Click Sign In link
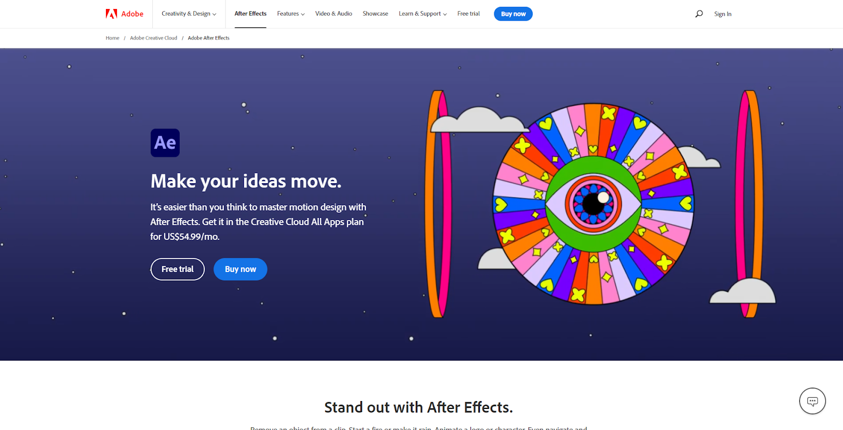 coord(722,14)
